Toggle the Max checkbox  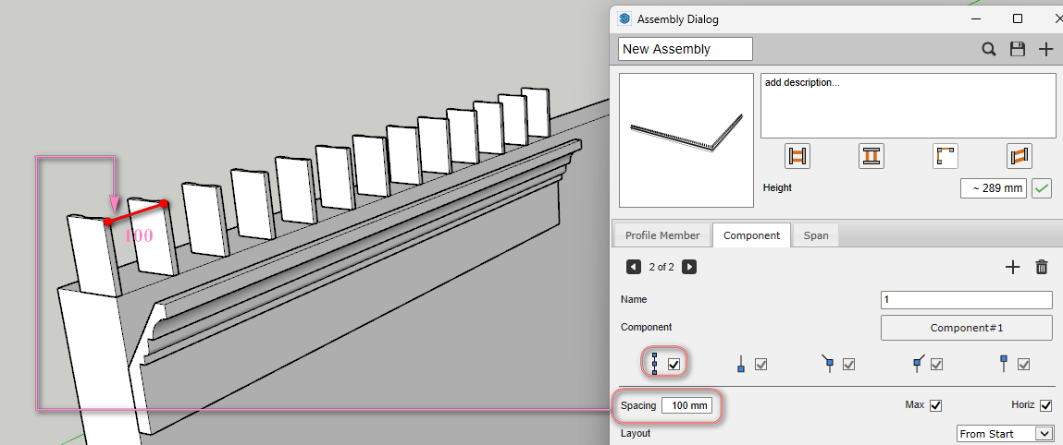[x=935, y=405]
